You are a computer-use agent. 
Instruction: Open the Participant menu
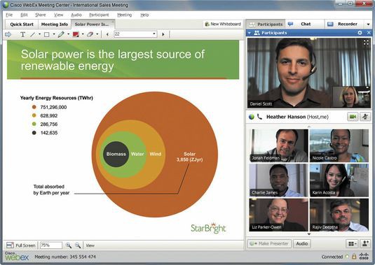(99, 15)
